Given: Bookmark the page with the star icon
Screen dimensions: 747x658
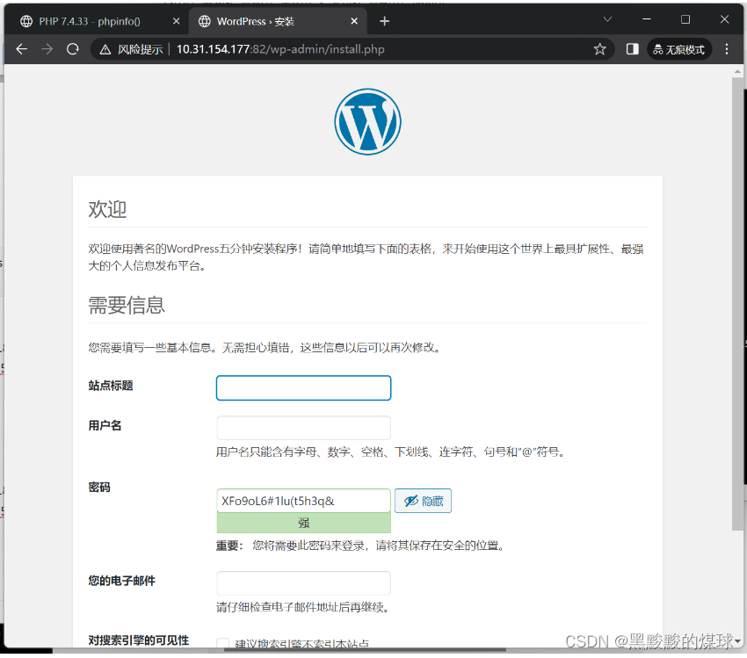Looking at the screenshot, I should 600,49.
